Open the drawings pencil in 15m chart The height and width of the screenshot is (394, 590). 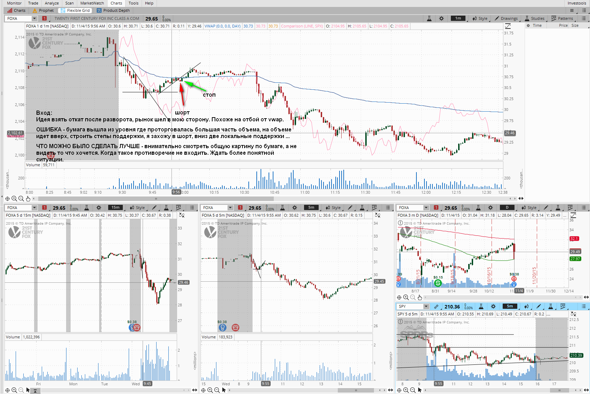(154, 208)
